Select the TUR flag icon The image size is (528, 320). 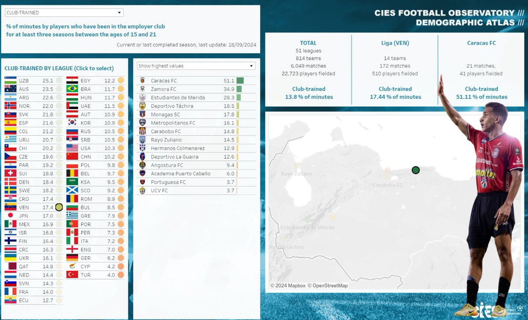coord(72,275)
